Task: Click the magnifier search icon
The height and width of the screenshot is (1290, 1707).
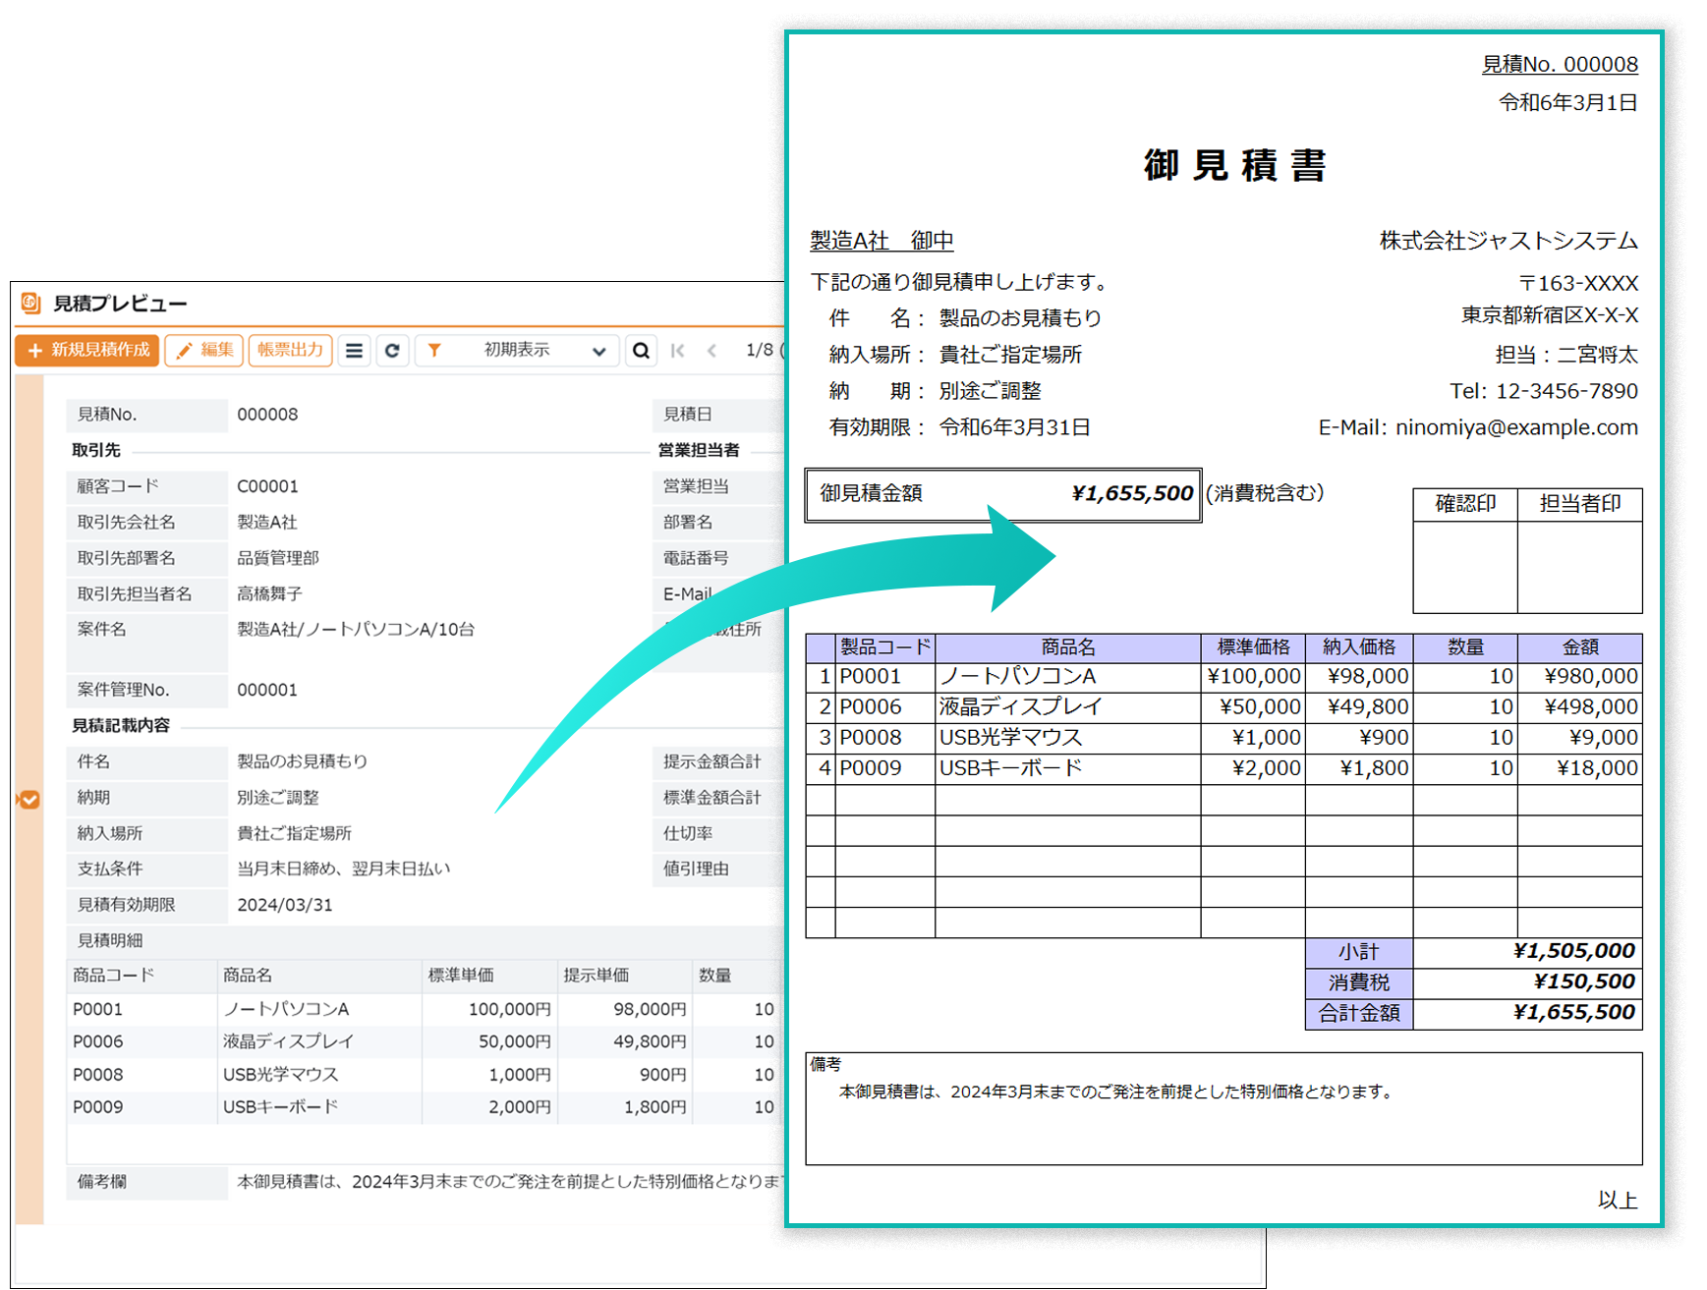Action: [641, 351]
